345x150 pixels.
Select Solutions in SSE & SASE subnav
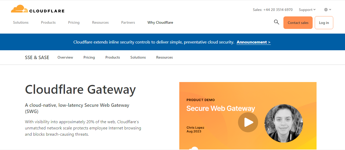(x=138, y=57)
